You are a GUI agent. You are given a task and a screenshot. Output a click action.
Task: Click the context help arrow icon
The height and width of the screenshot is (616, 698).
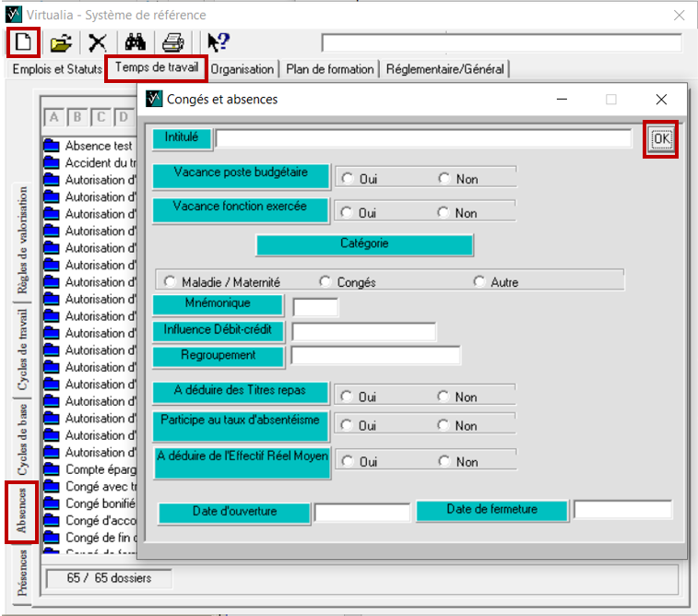click(218, 42)
